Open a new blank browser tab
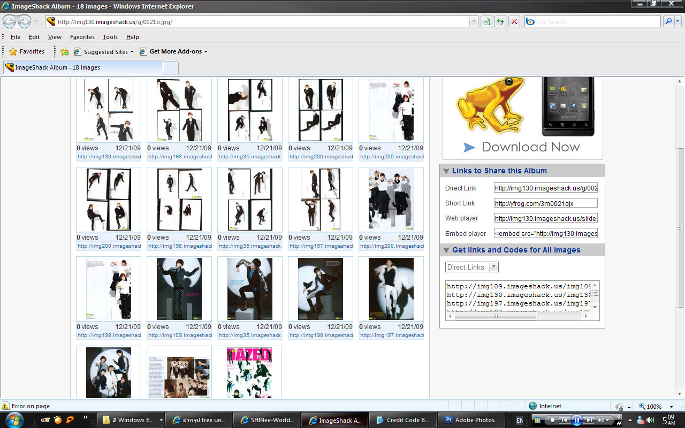 pyautogui.click(x=170, y=67)
